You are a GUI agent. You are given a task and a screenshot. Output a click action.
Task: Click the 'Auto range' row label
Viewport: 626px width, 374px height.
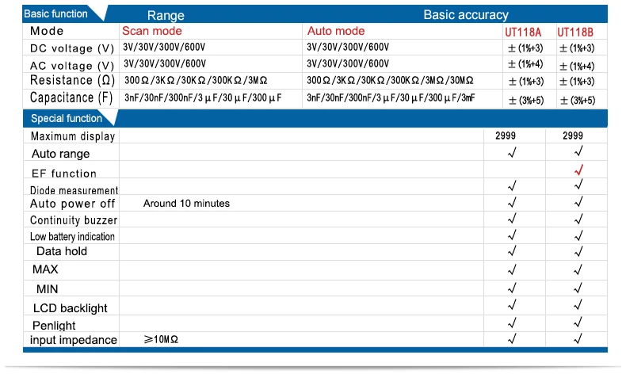[x=61, y=154]
